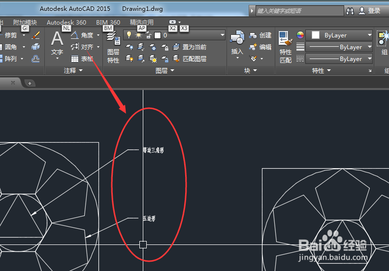Click the keyword search input field

pos(299,11)
